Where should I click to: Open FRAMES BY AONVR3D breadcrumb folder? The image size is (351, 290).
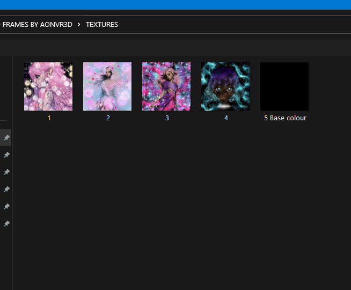coord(38,24)
